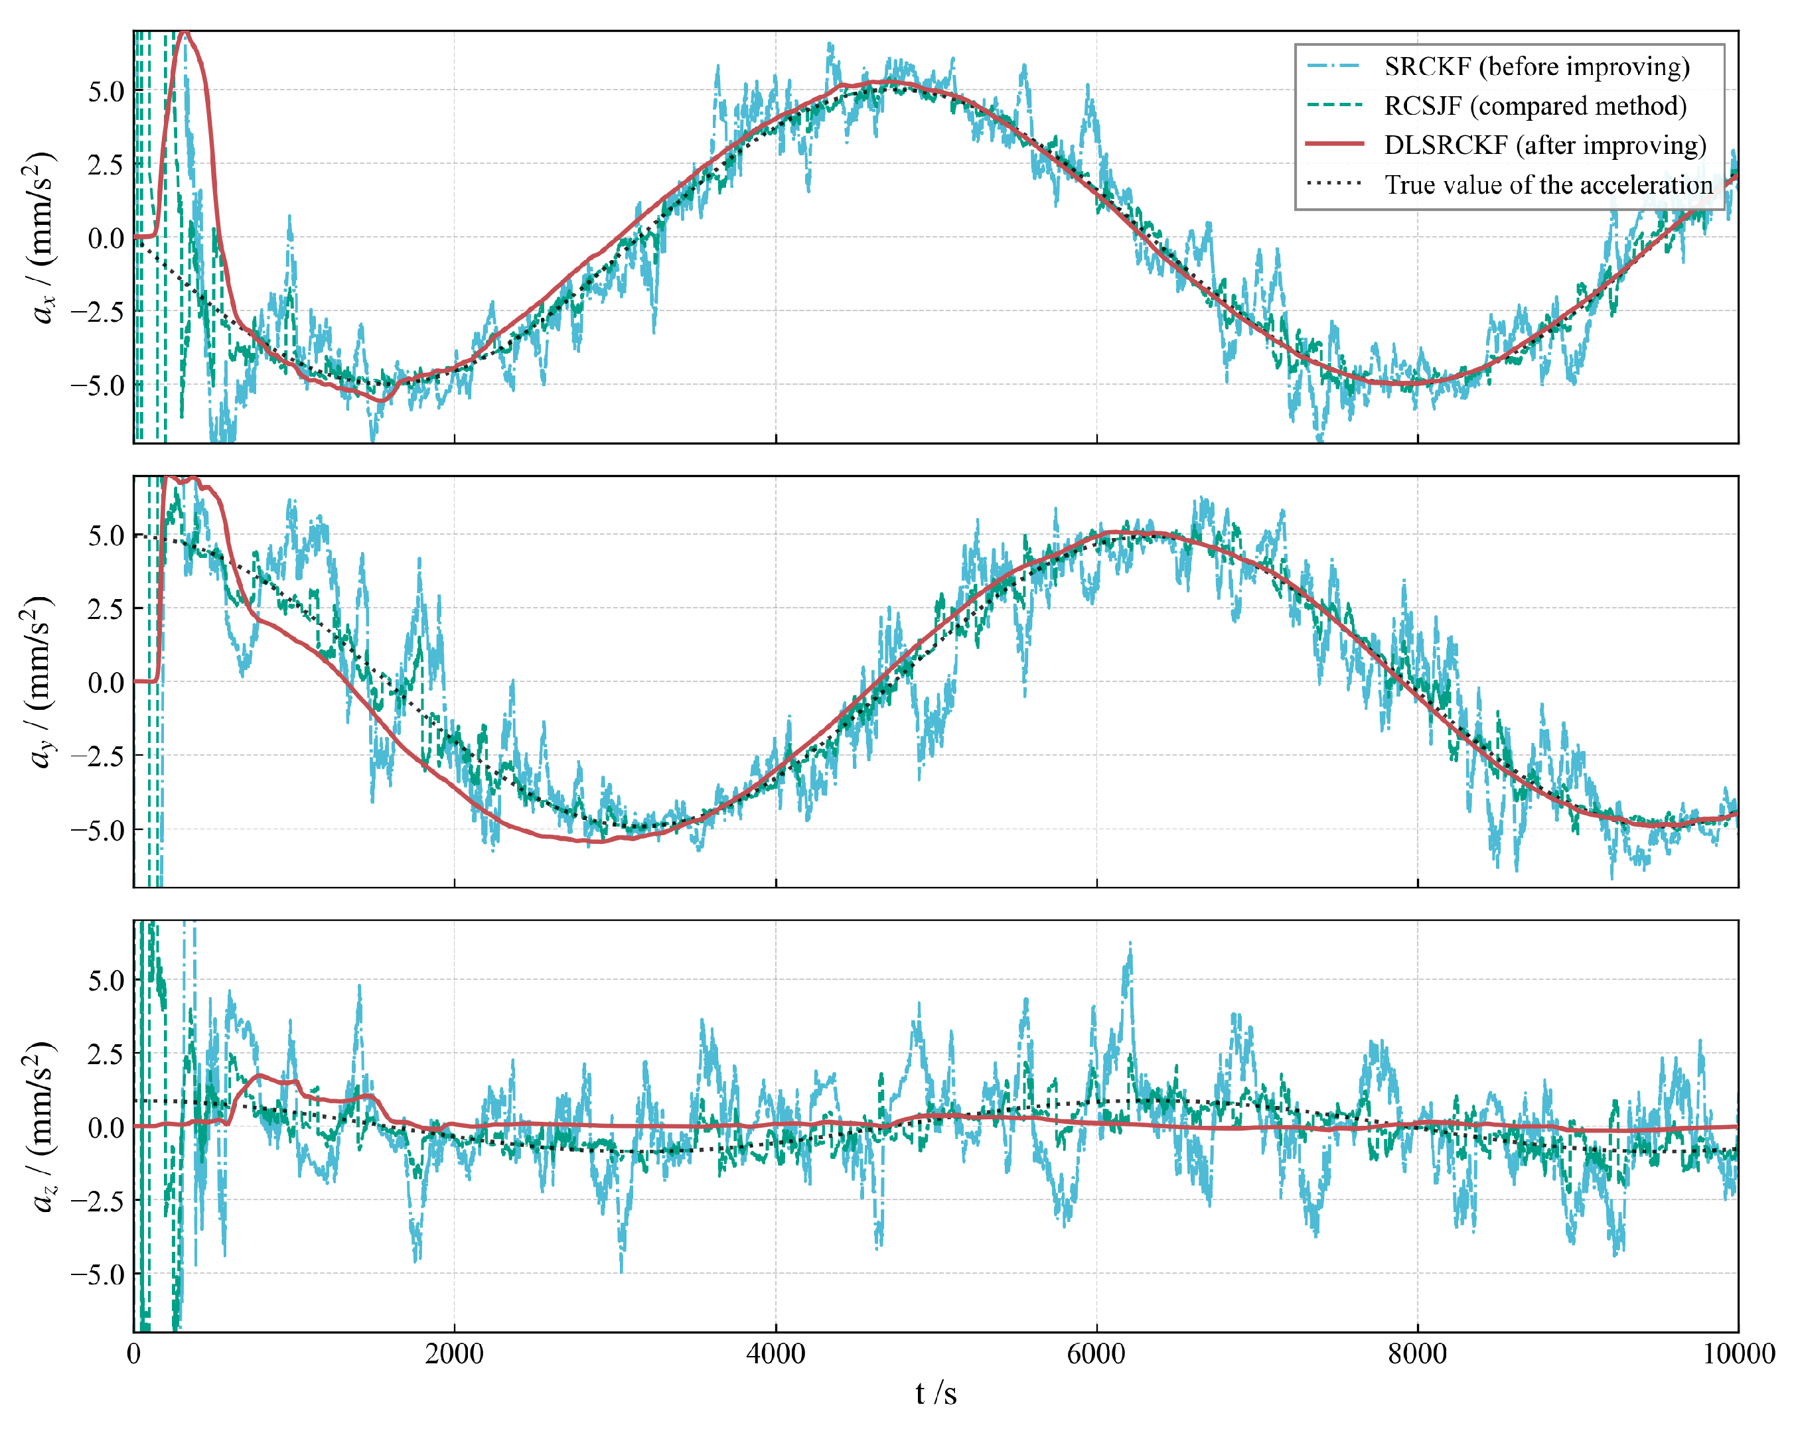Click the t /s x-axis label
Viewport: 1796px width, 1431px height.
[935, 1393]
